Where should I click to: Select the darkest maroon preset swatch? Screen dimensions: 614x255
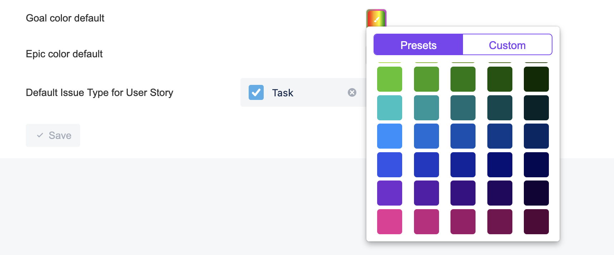click(x=536, y=222)
